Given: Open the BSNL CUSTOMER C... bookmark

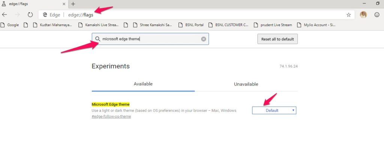Looking at the screenshot, I should (228, 25).
